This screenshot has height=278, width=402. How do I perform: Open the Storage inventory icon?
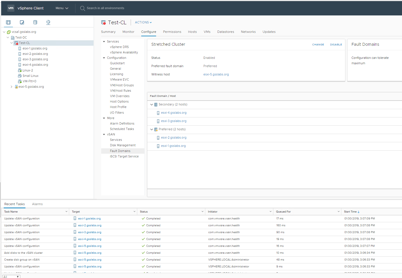[x=35, y=22]
